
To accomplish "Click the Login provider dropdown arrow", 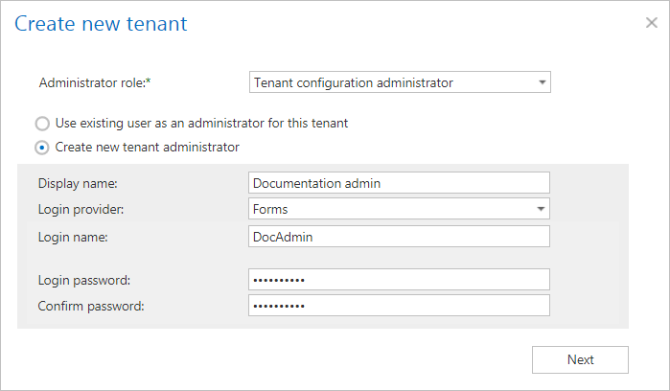I will (x=542, y=209).
